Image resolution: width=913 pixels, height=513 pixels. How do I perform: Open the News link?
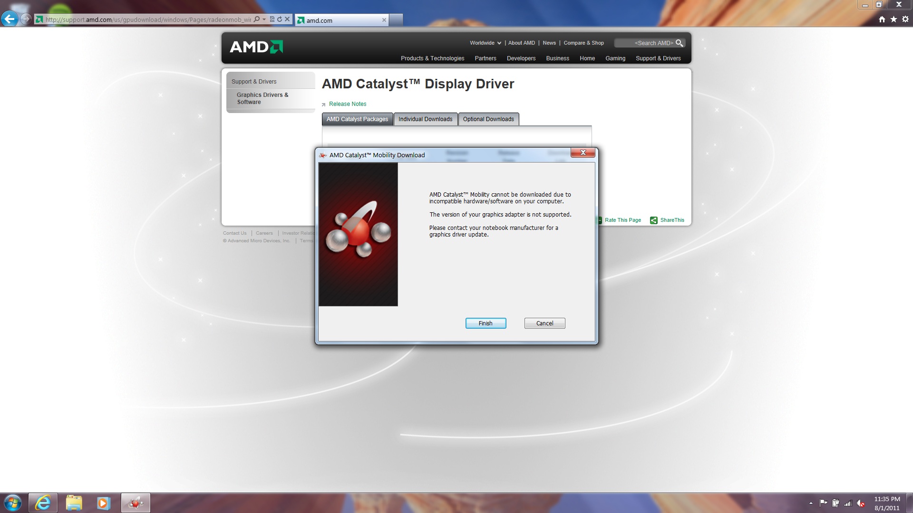click(549, 43)
